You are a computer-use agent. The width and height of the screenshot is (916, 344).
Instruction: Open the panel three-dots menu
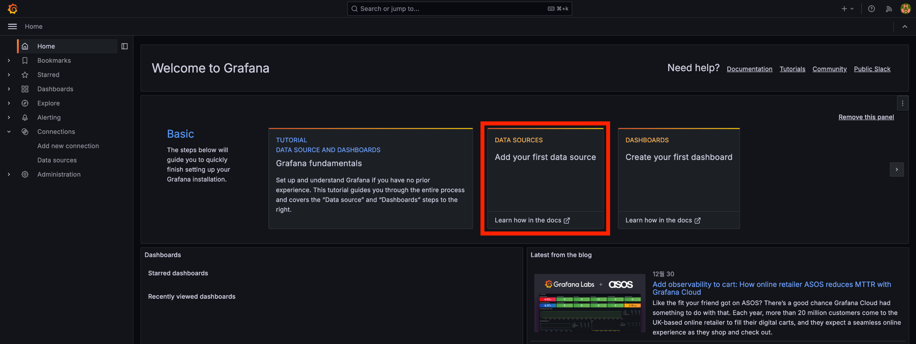[902, 103]
